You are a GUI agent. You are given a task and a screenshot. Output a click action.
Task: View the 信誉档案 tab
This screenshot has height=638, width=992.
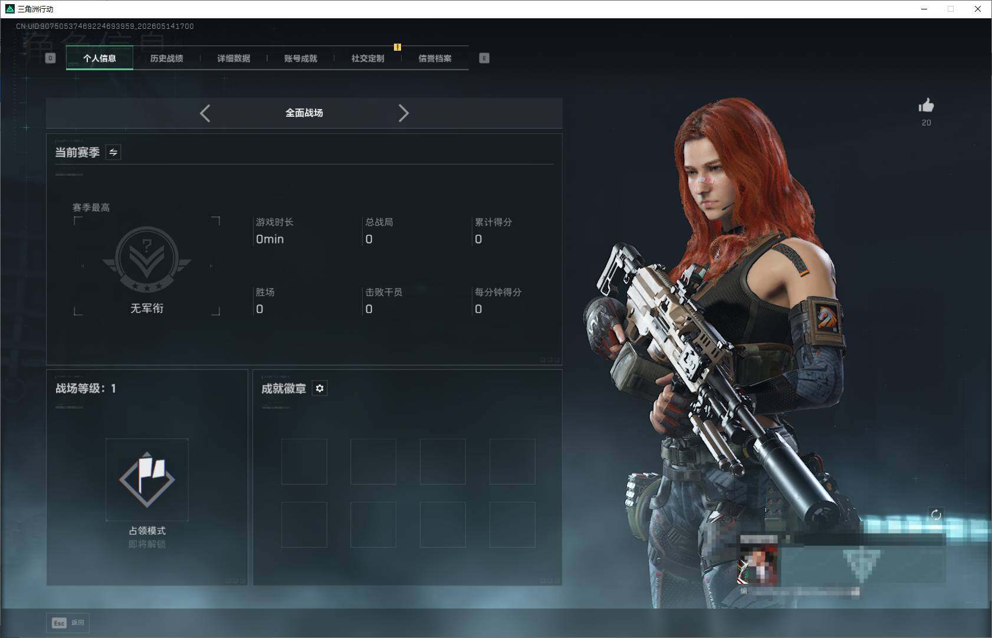click(435, 58)
